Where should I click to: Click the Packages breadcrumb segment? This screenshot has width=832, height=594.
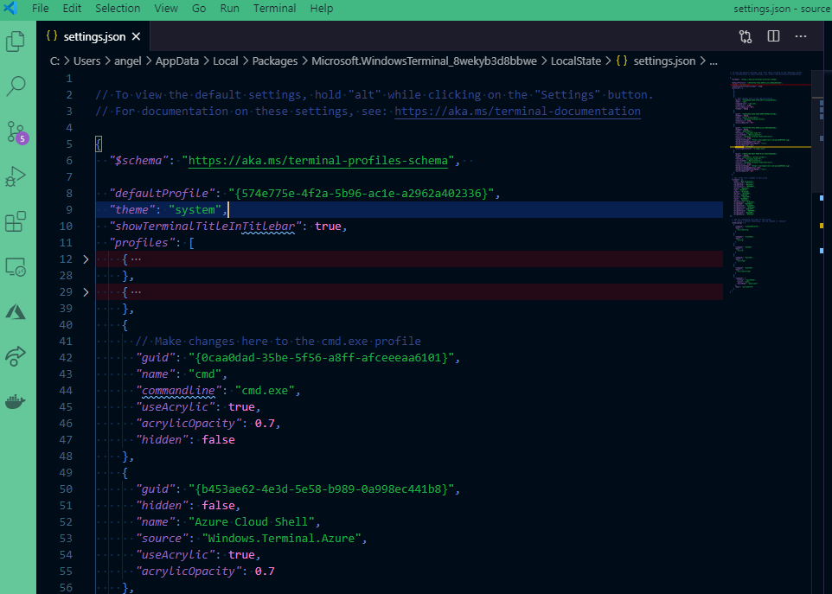[275, 61]
